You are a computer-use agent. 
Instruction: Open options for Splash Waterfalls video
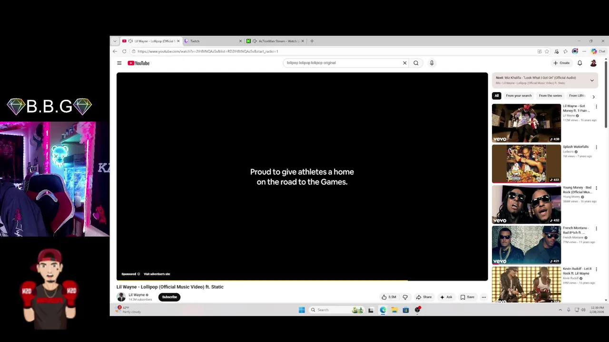[596, 147]
